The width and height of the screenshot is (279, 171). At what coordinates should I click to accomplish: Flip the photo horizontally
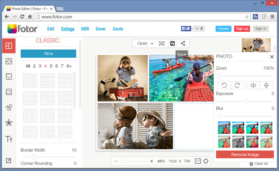point(253,85)
